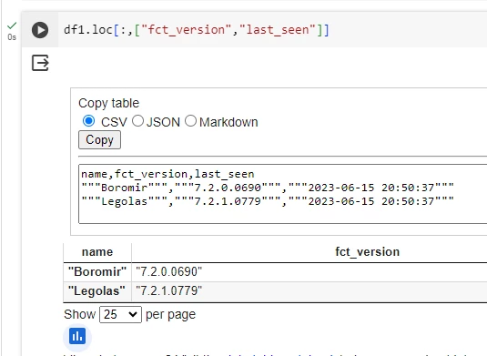The height and width of the screenshot is (356, 487).
Task: Click the "per page" label
Action: (170, 315)
